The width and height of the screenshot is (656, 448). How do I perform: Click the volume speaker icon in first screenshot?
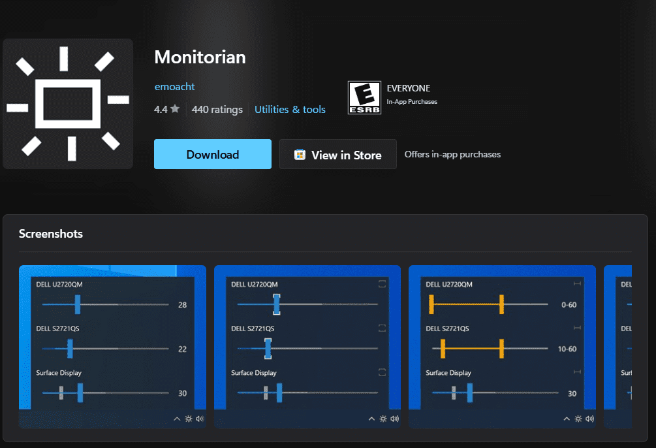pyautogui.click(x=200, y=419)
